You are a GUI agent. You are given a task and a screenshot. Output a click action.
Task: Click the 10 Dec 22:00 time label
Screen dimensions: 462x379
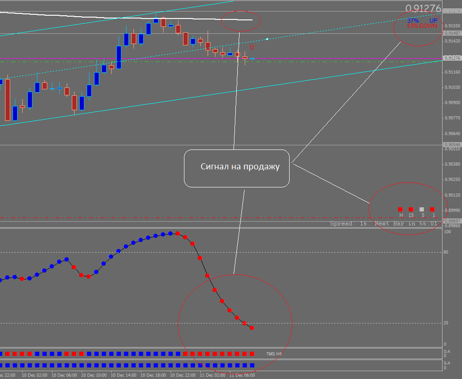[x=183, y=375]
